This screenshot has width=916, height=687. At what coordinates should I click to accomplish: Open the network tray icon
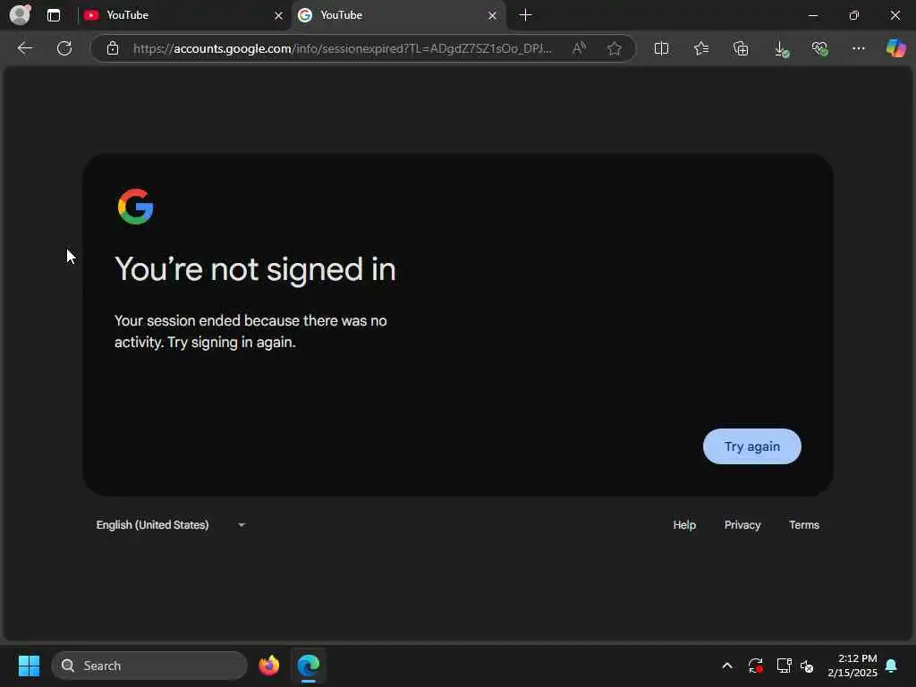[x=784, y=666]
